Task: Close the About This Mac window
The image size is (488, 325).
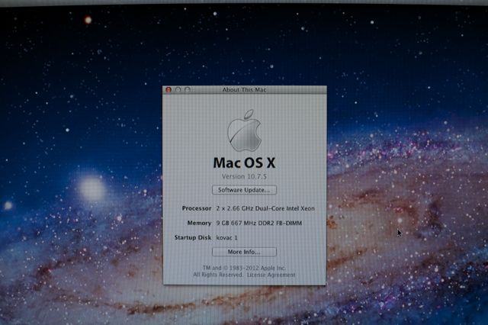Action: tap(169, 90)
